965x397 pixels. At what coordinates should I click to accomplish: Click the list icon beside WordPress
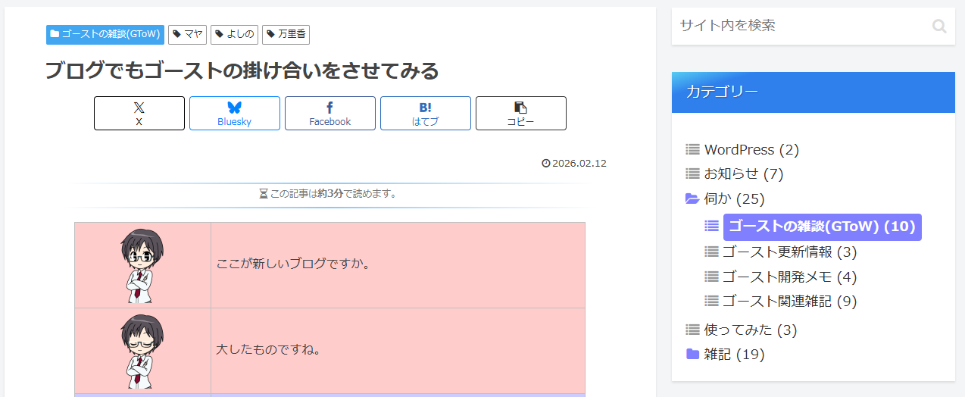692,150
